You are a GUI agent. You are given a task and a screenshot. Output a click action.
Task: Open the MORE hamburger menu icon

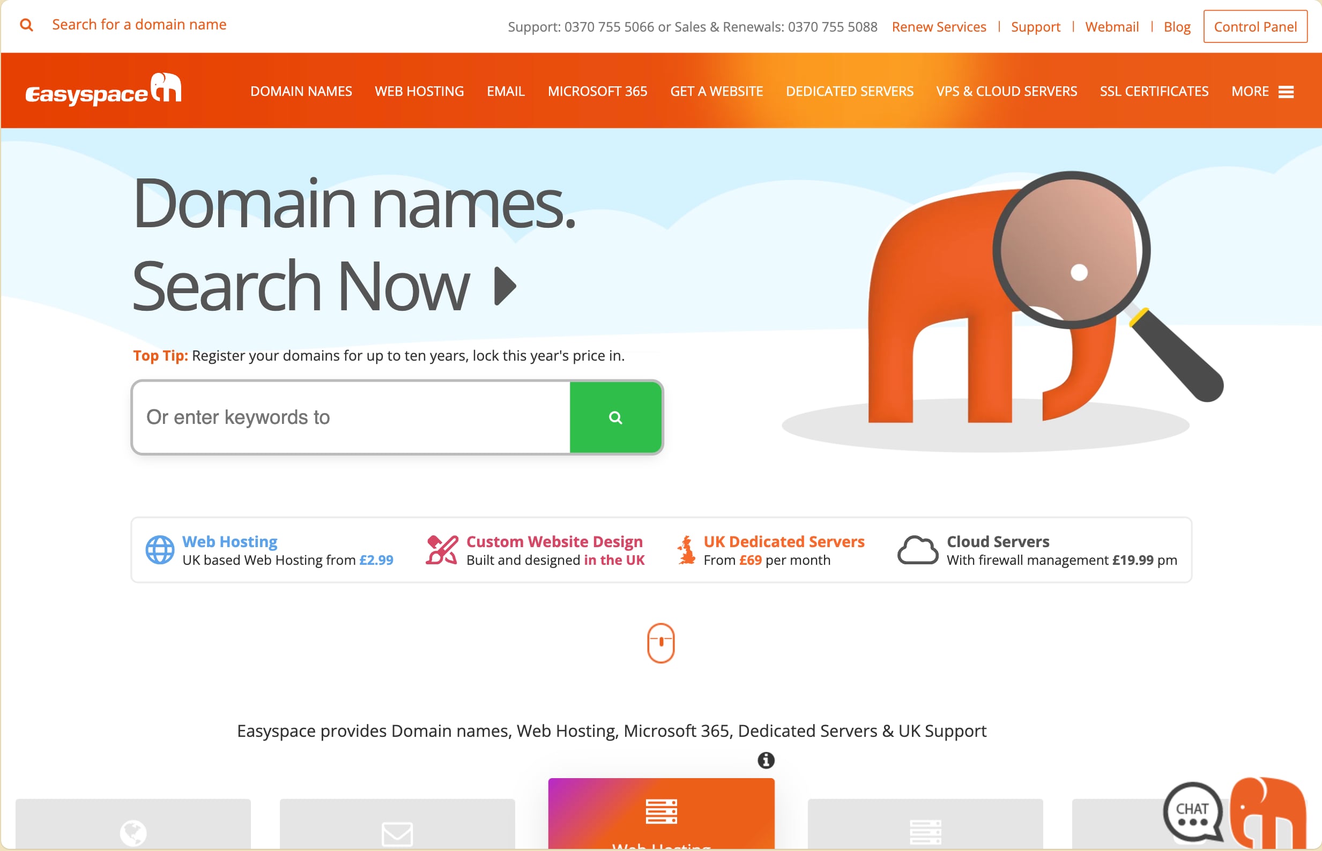click(x=1286, y=92)
